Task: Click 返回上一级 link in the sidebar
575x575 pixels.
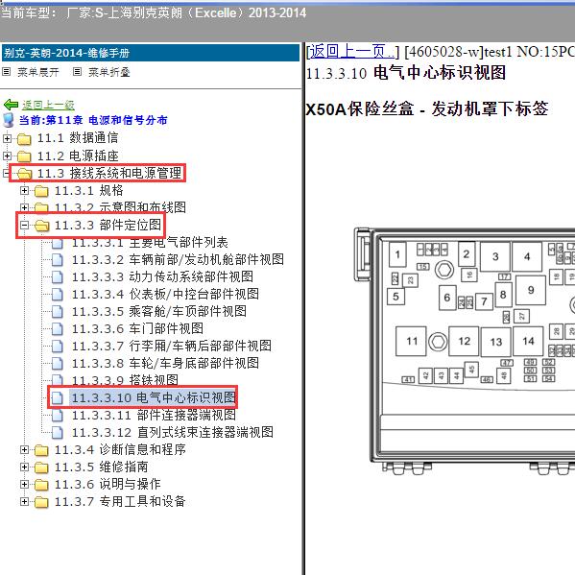Action: pyautogui.click(x=48, y=106)
